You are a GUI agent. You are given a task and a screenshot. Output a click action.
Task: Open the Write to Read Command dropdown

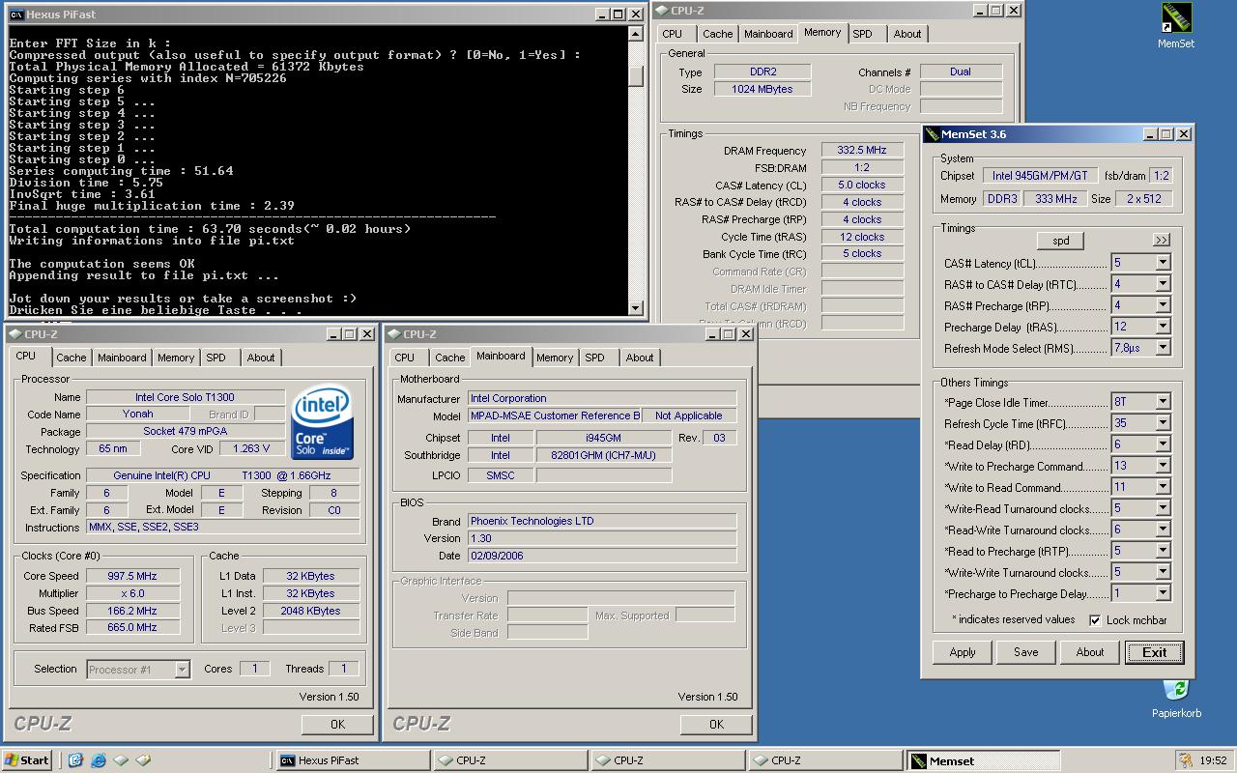1163,487
